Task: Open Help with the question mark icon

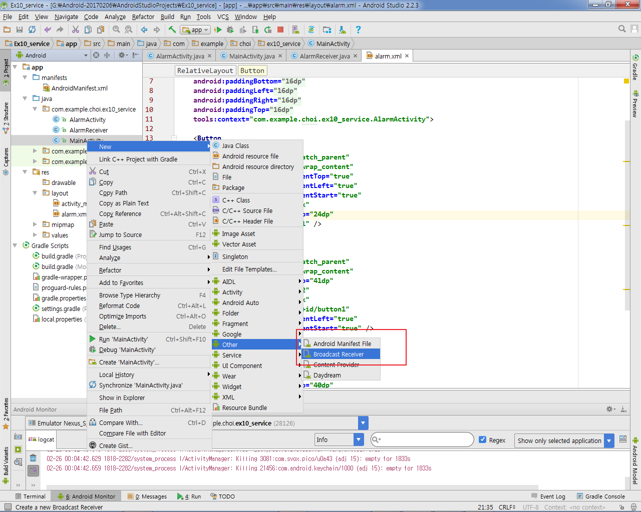Action: (x=358, y=30)
